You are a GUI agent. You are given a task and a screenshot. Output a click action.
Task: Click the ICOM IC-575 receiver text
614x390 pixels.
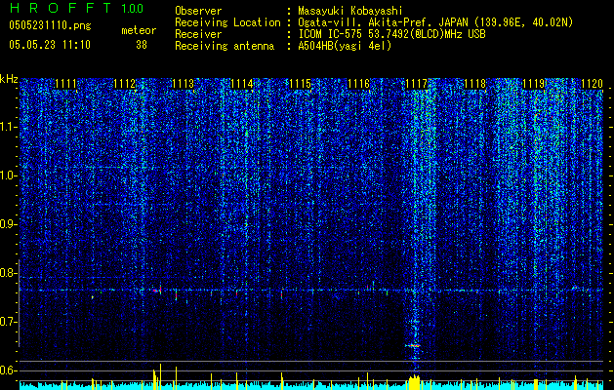click(391, 34)
